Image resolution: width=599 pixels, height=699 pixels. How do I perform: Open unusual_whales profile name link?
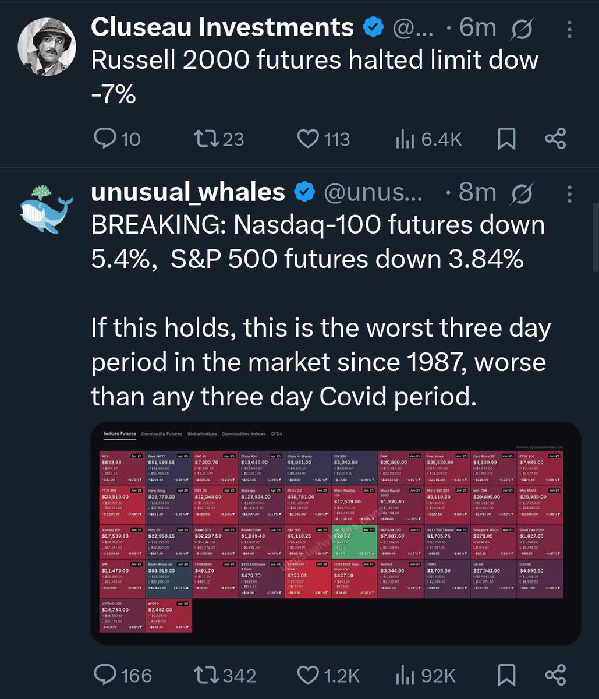[x=187, y=193]
